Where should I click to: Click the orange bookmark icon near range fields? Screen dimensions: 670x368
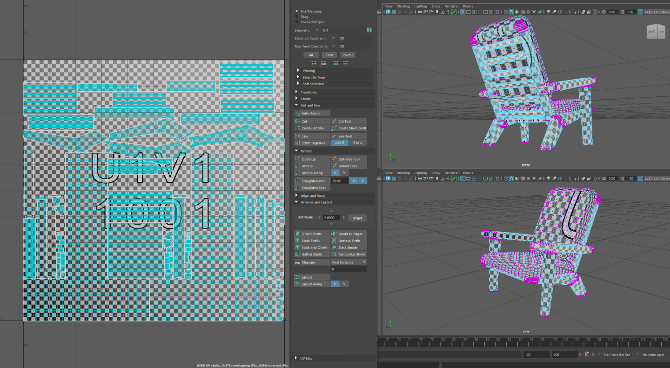[587, 354]
